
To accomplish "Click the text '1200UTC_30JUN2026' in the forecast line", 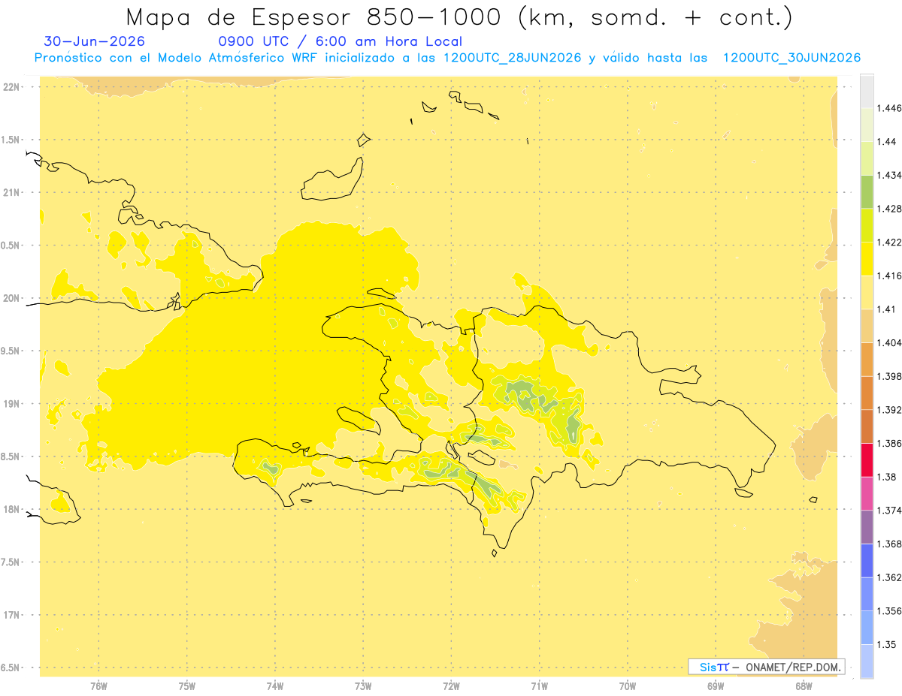I will [791, 58].
